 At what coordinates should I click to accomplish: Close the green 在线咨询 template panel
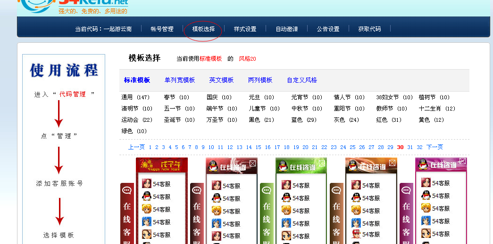tap(322, 163)
